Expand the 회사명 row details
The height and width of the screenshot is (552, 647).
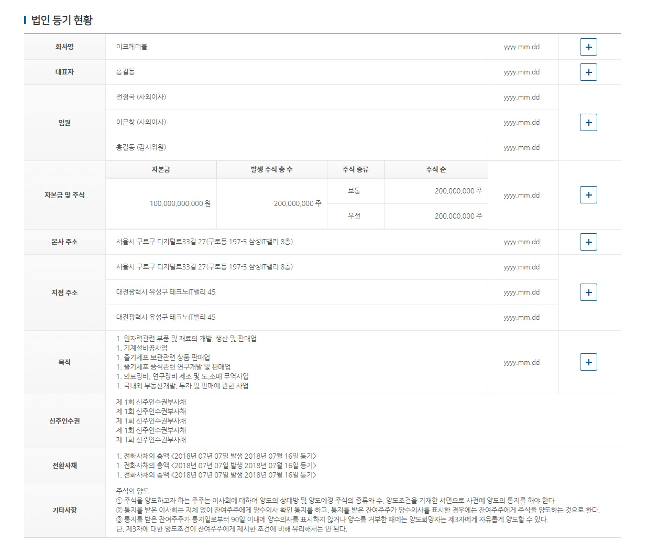tap(588, 47)
